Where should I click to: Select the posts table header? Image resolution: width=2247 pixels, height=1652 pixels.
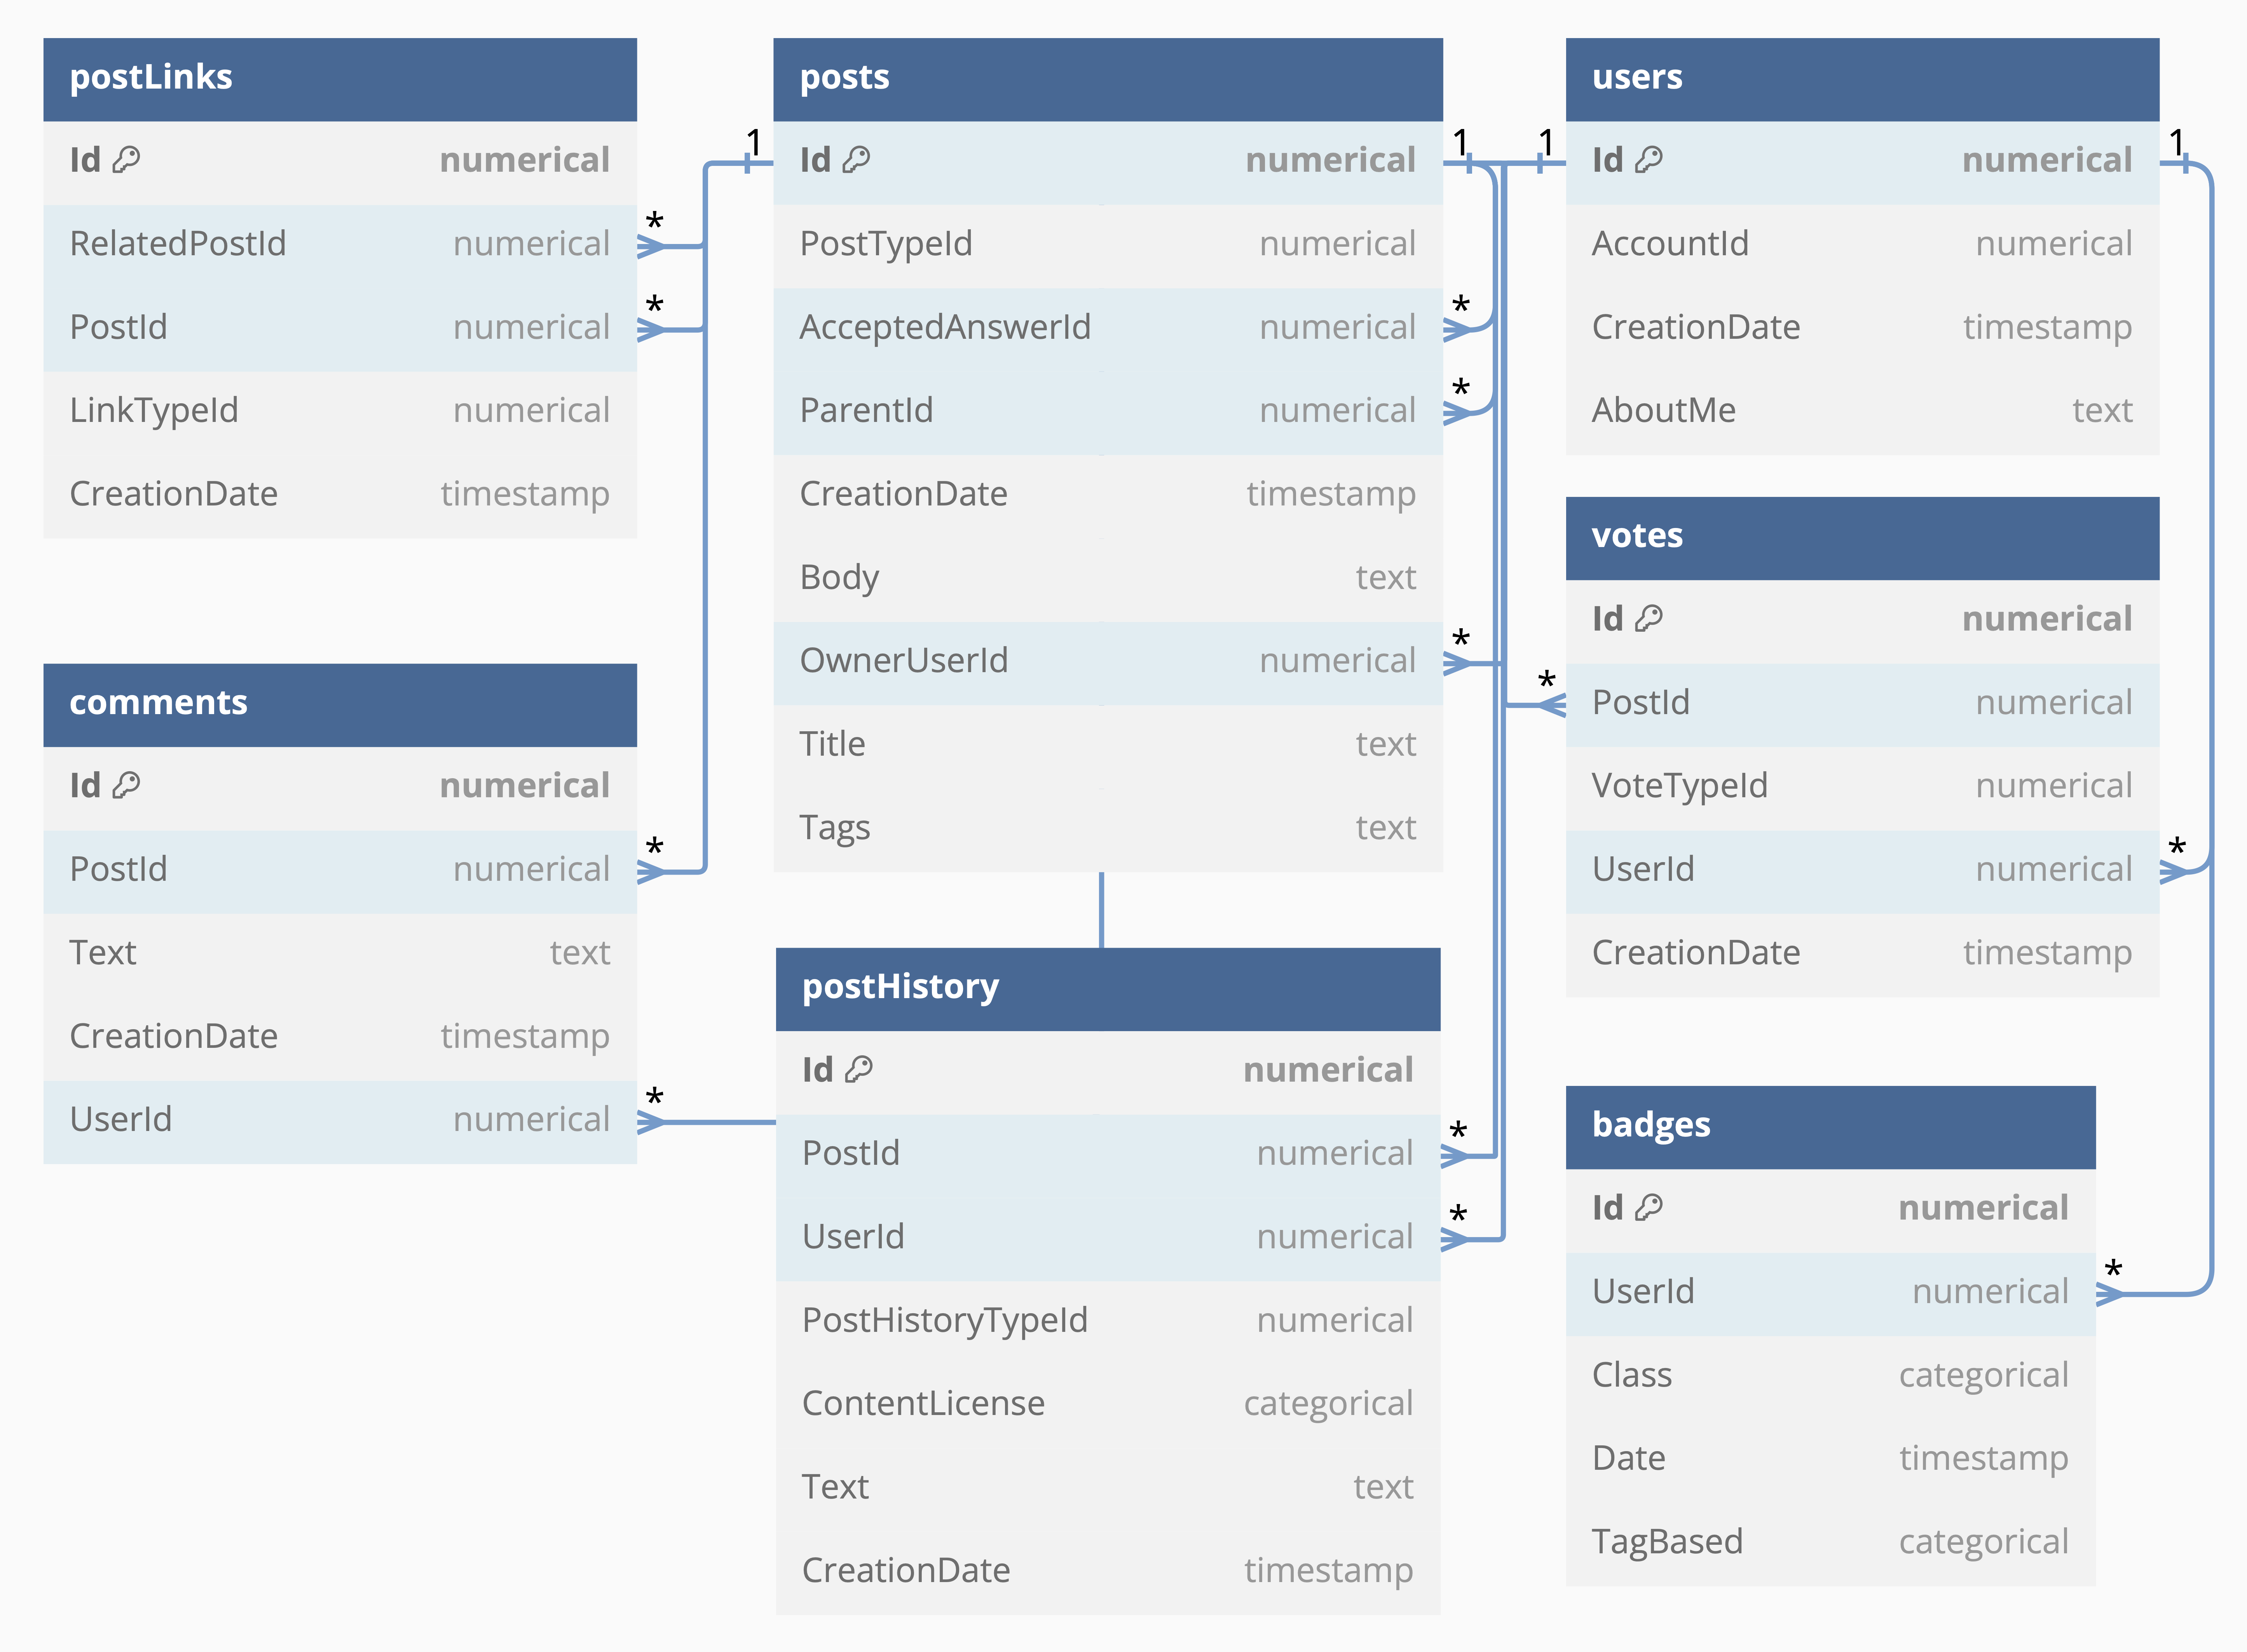click(1107, 78)
